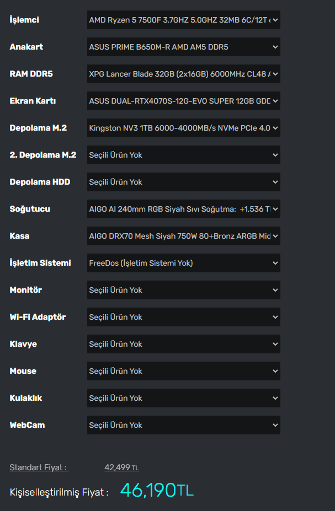
Task: Open the İşletim Sistemi dropdown
Action: (x=183, y=263)
